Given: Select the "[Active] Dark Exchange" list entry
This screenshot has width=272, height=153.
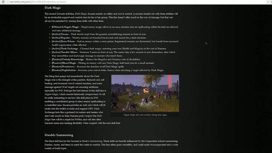Looking at the screenshot, I should [109, 48].
